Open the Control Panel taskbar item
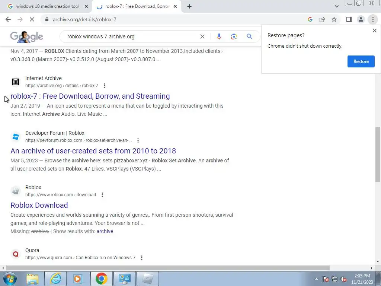The width and height of the screenshot is (381, 286). [x=124, y=279]
